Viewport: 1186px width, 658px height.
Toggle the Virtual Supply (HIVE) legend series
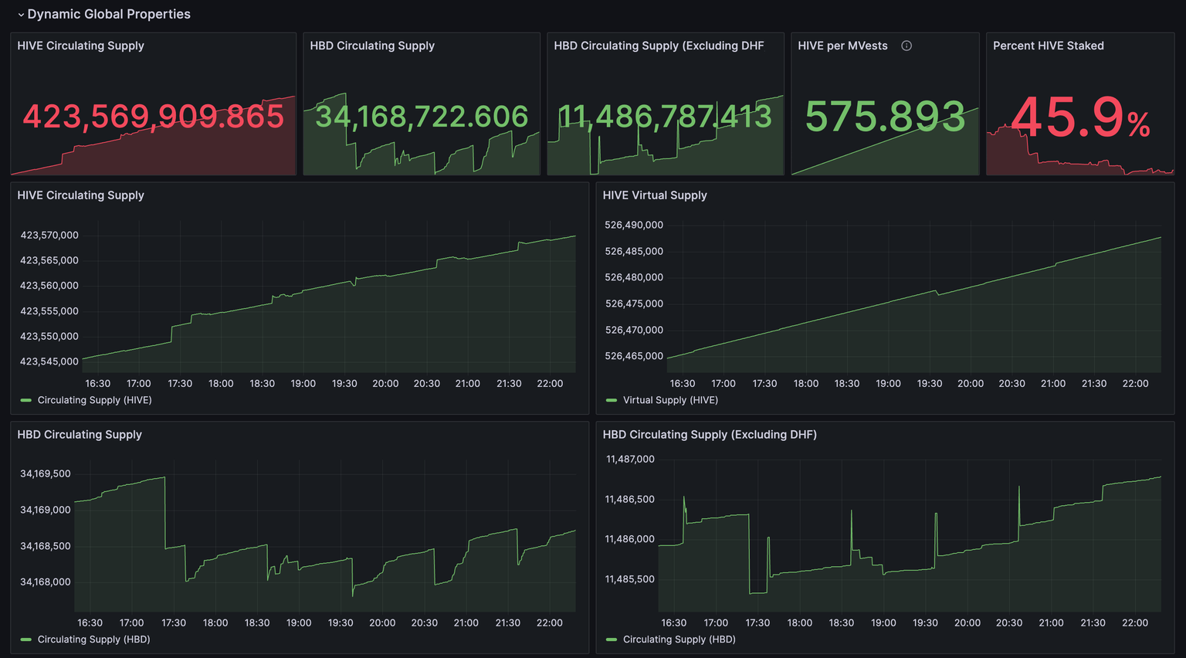(670, 400)
